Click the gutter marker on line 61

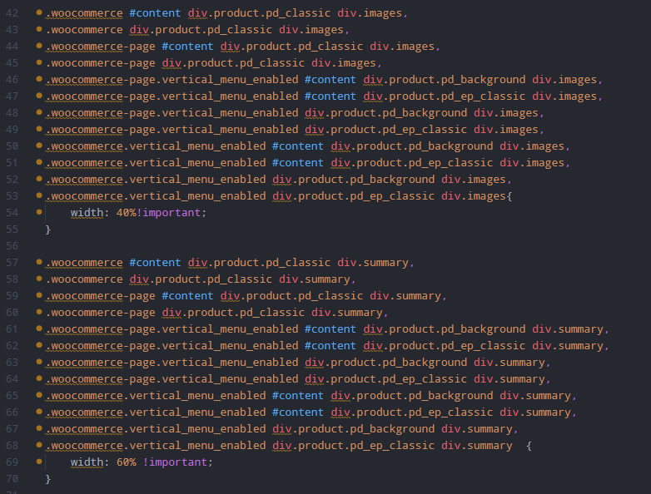pos(38,329)
